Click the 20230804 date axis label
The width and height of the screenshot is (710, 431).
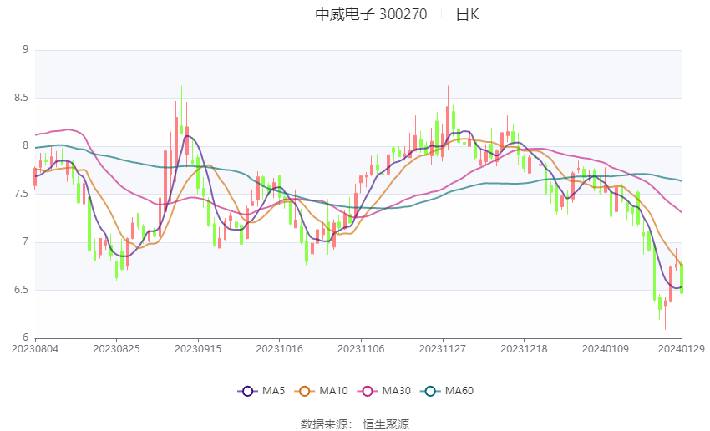point(35,349)
